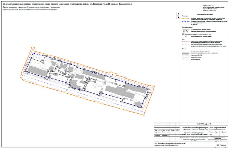
Task: Click the 'Красные линии' legend section heading
Action: tap(187, 27)
